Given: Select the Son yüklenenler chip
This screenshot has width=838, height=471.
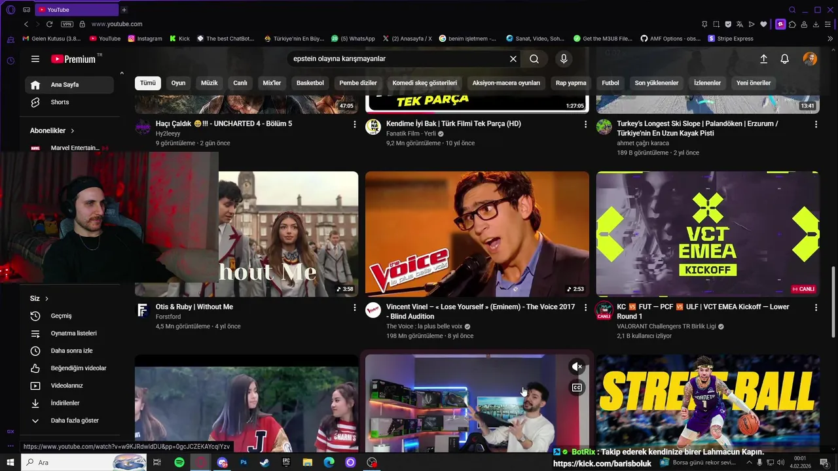Looking at the screenshot, I should pos(656,83).
